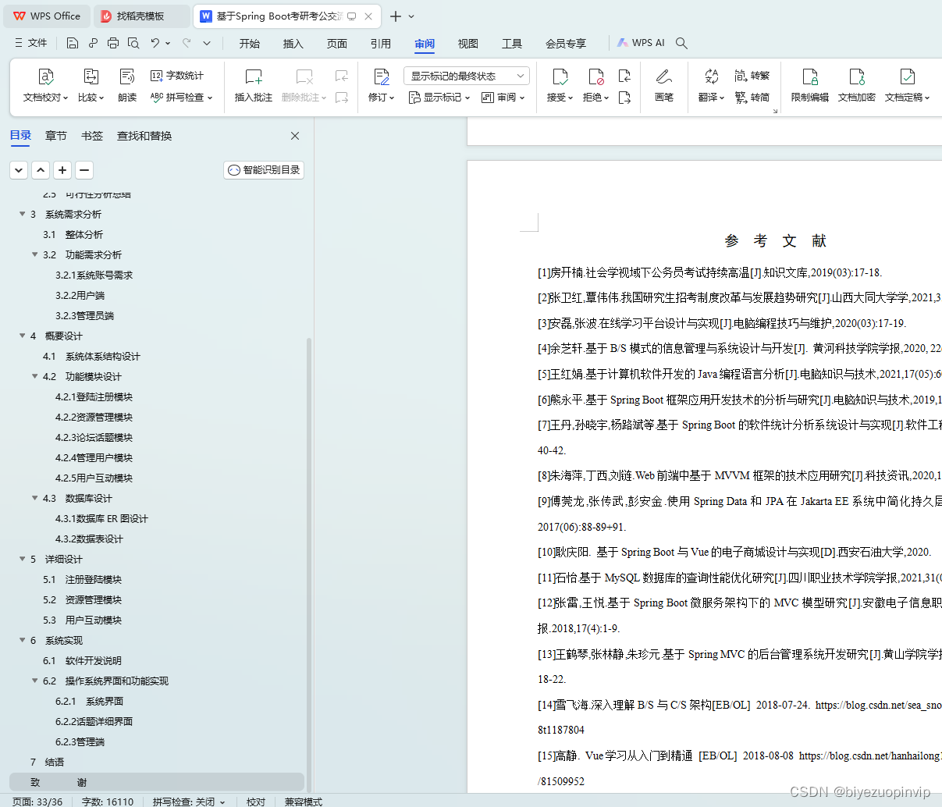Convert text with 转简
The width and height of the screenshot is (942, 807).
752,98
